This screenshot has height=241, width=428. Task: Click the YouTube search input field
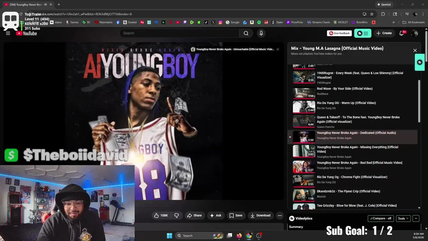coord(180,33)
